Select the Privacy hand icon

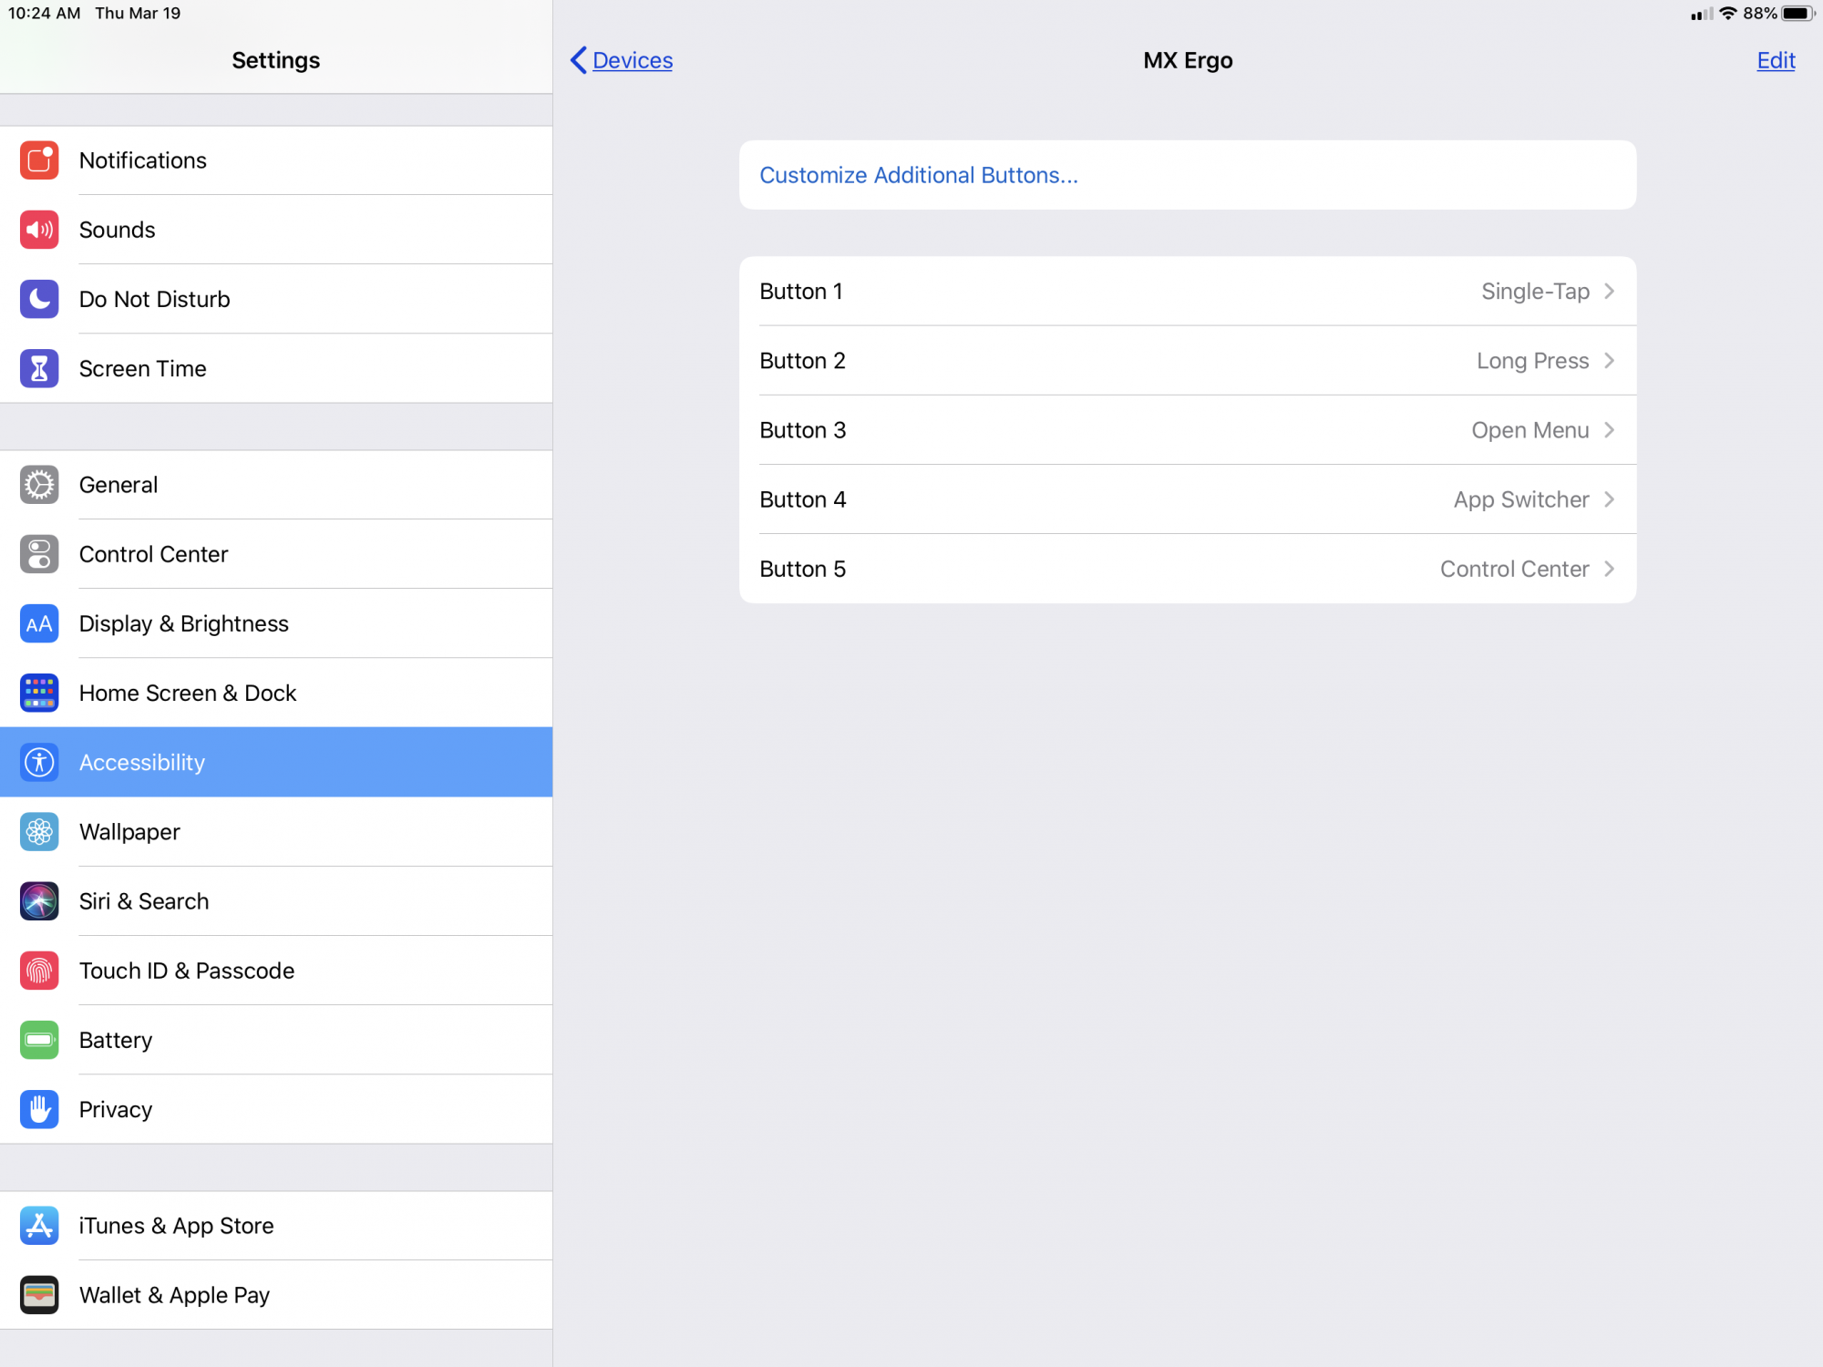point(39,1109)
